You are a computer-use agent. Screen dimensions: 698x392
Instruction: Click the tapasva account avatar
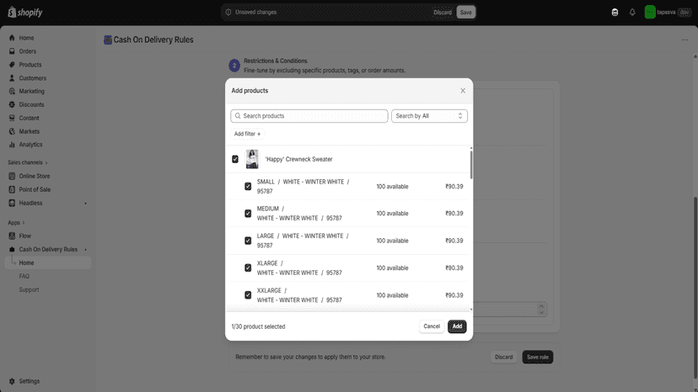pos(649,12)
